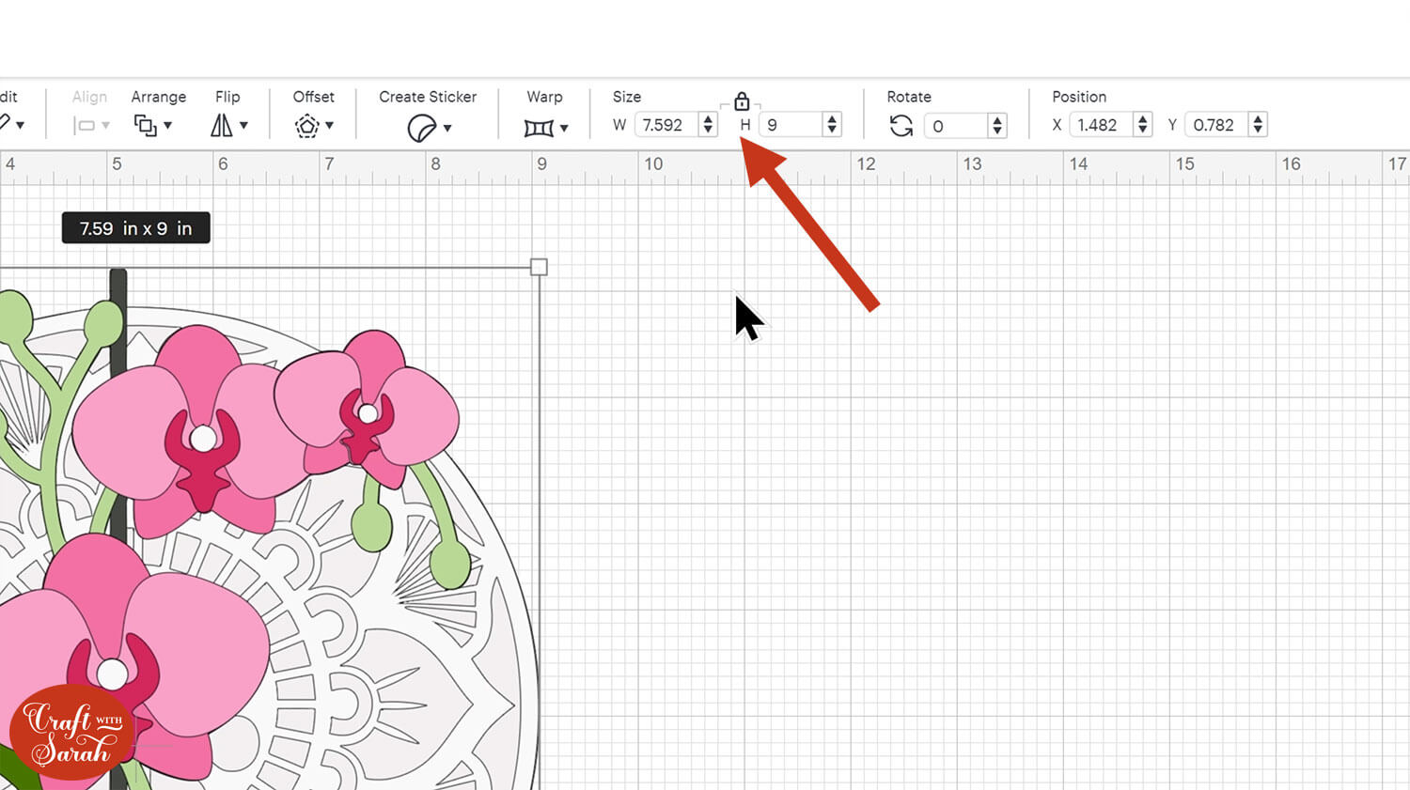Screen dimensions: 1410x790
Task: Click the Rotate angle input field
Action: pos(957,126)
